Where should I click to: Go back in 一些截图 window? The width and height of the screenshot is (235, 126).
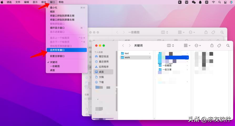coord(117,32)
